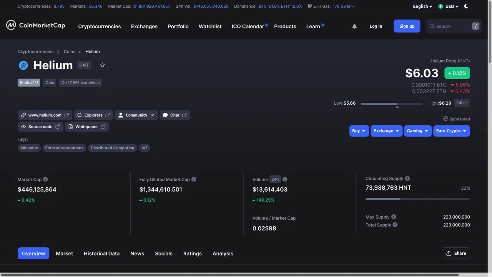Click the Share upload icon
Screen dimensions: 492x277
449,253
